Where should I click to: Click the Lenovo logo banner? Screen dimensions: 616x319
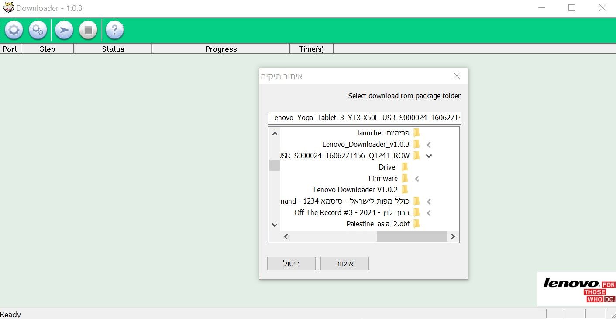577,289
